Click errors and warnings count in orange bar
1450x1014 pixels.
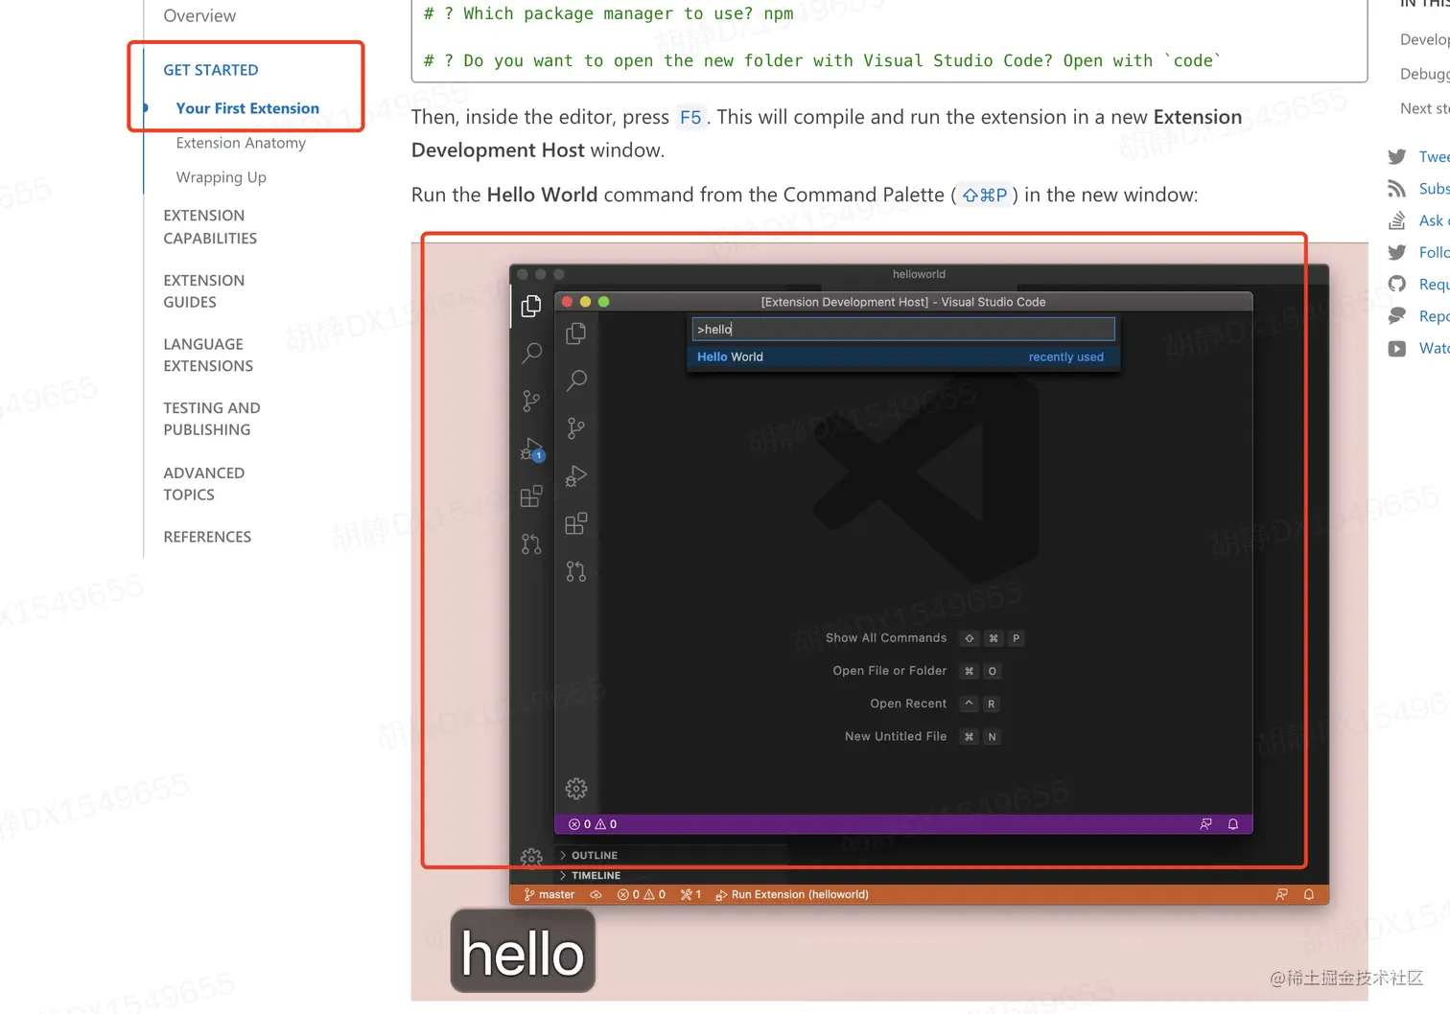coord(642,894)
